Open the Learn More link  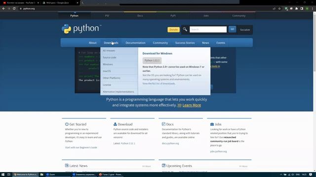coord(192,105)
